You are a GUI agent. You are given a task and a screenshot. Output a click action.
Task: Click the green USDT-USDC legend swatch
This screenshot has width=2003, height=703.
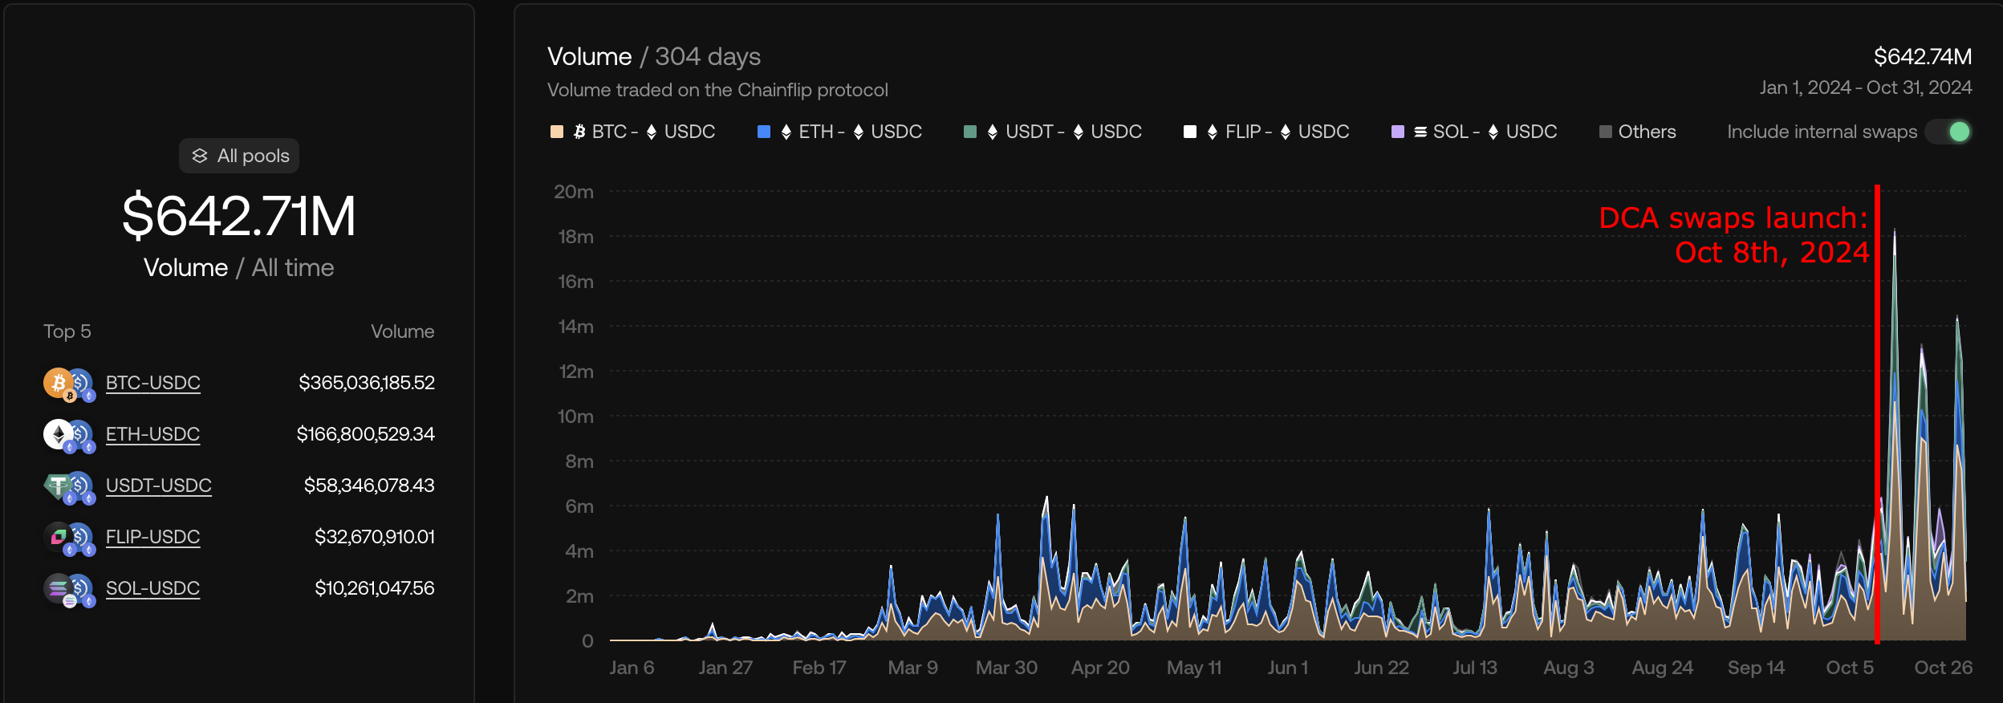coord(970,132)
